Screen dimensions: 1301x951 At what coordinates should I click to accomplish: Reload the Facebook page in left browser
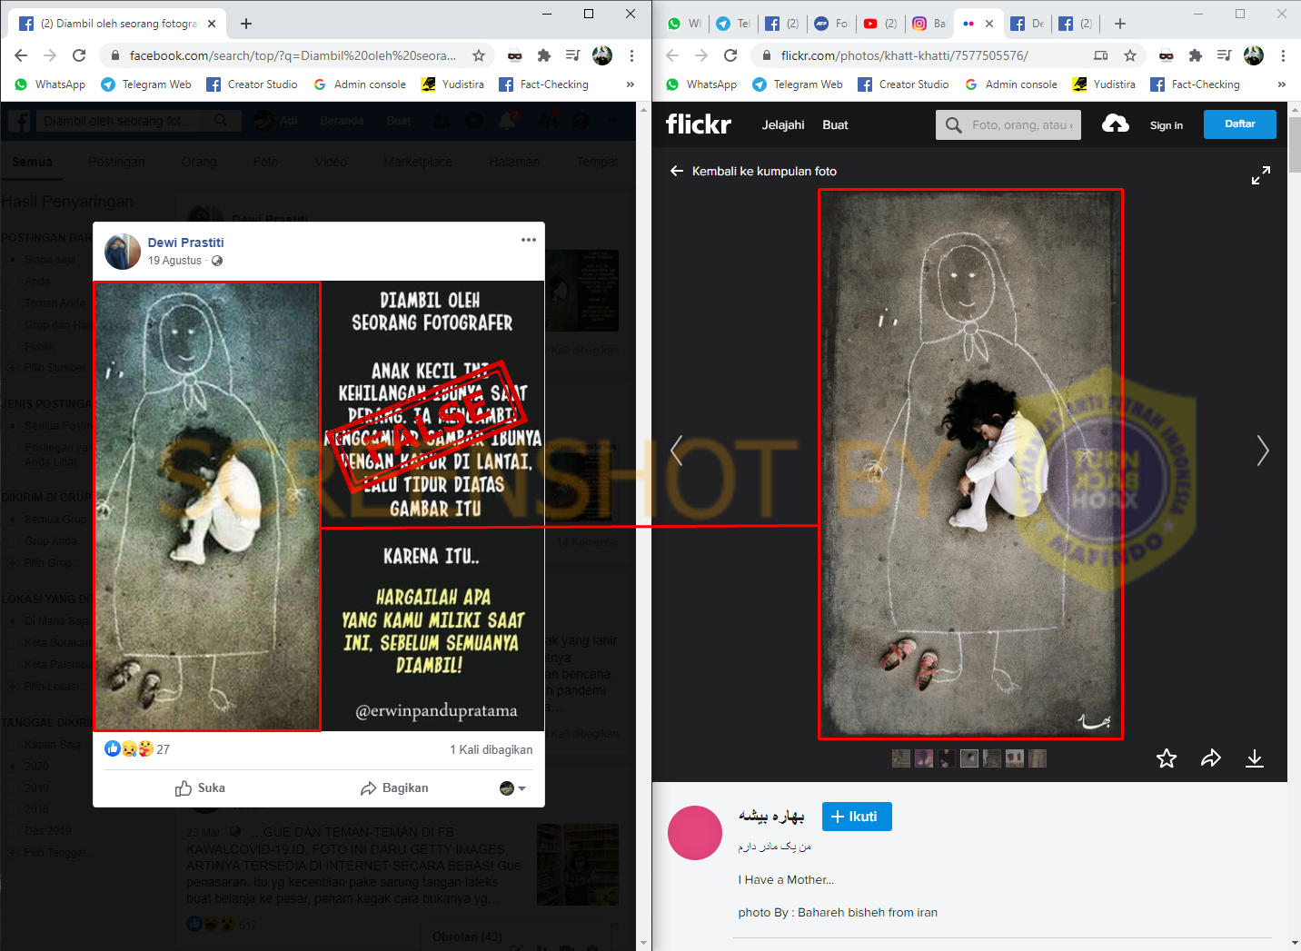[x=79, y=55]
